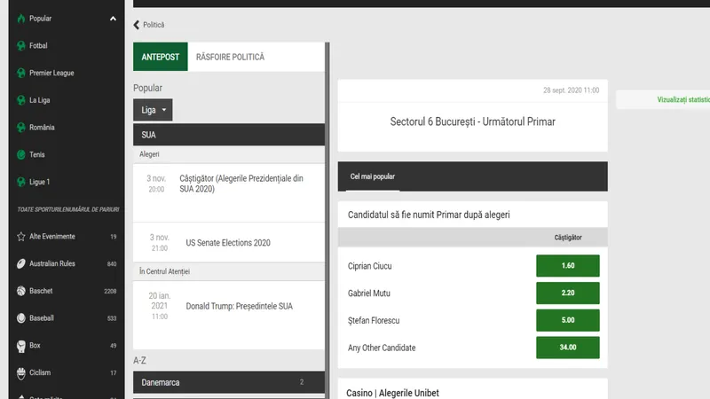Select the Fotbal soccer ball icon
Viewport: 710px width, 399px height.
[20, 45]
